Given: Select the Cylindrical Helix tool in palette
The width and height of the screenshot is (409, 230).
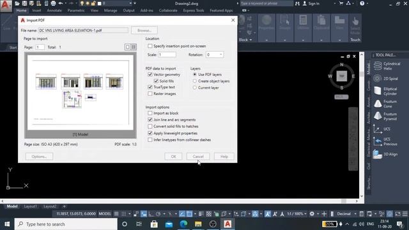Looking at the screenshot, I should pos(387,66).
